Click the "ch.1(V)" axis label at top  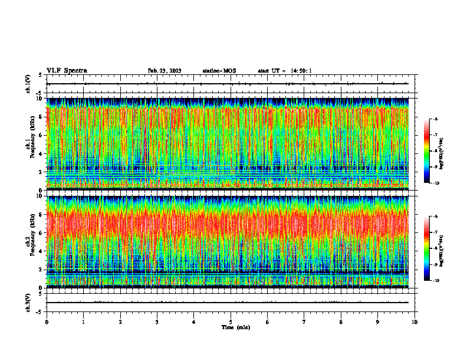tap(28, 84)
